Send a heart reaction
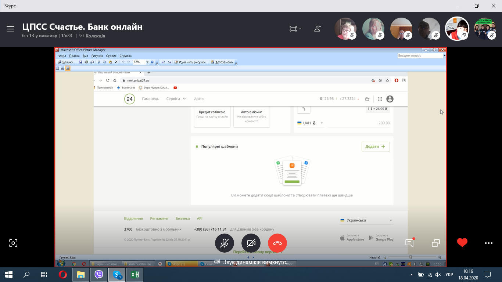The height and width of the screenshot is (282, 502). 462,243
